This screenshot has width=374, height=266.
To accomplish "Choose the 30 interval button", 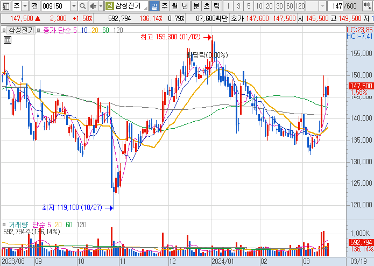I will pyautogui.click(x=279, y=6).
